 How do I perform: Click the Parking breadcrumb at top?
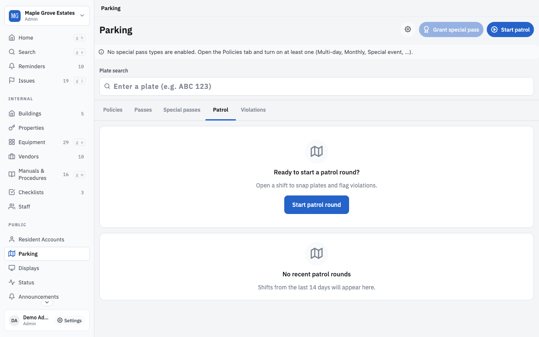(111, 8)
